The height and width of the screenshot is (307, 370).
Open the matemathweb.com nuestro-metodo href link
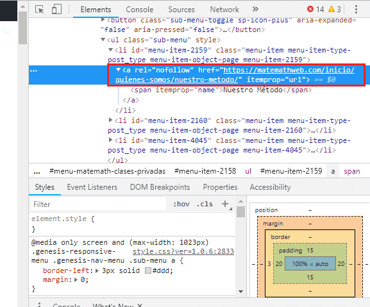click(235, 75)
